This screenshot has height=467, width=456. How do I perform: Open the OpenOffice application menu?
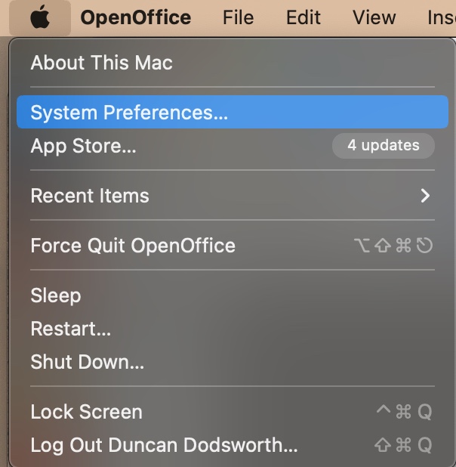pyautogui.click(x=136, y=17)
